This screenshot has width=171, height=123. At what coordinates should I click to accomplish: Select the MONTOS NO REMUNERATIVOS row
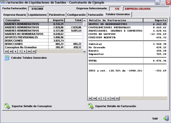128,24
